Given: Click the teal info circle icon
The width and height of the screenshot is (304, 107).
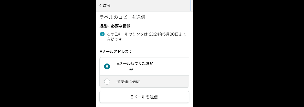Looking at the screenshot, I should tap(102, 34).
